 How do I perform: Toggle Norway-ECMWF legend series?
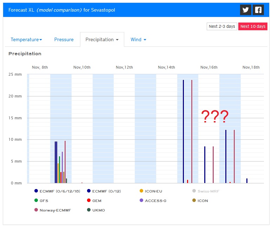(x=53, y=210)
